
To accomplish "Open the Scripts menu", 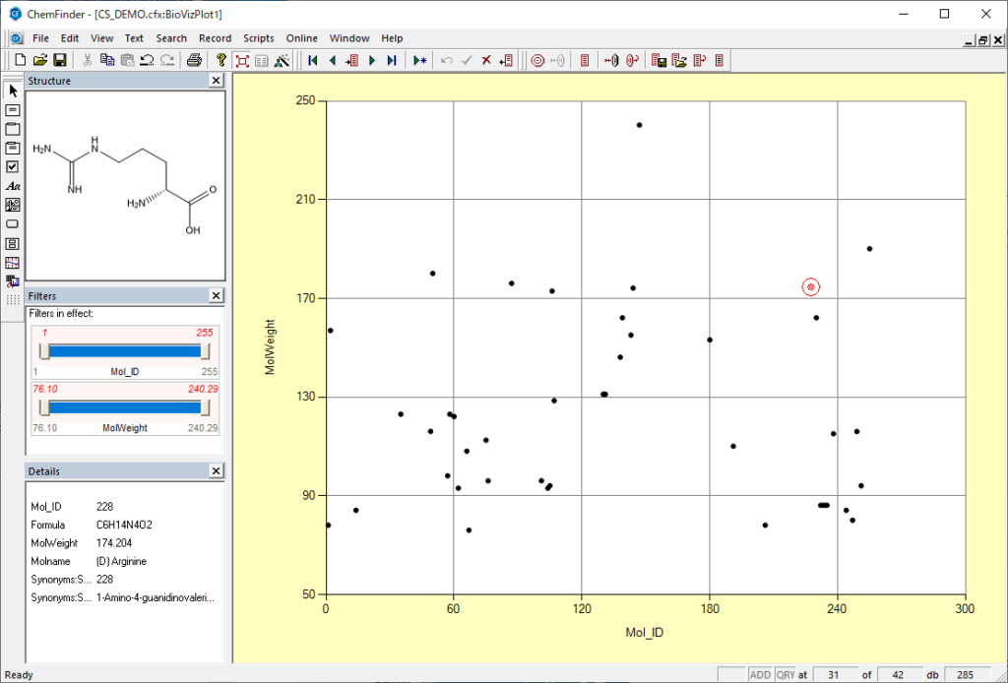I will [x=259, y=38].
